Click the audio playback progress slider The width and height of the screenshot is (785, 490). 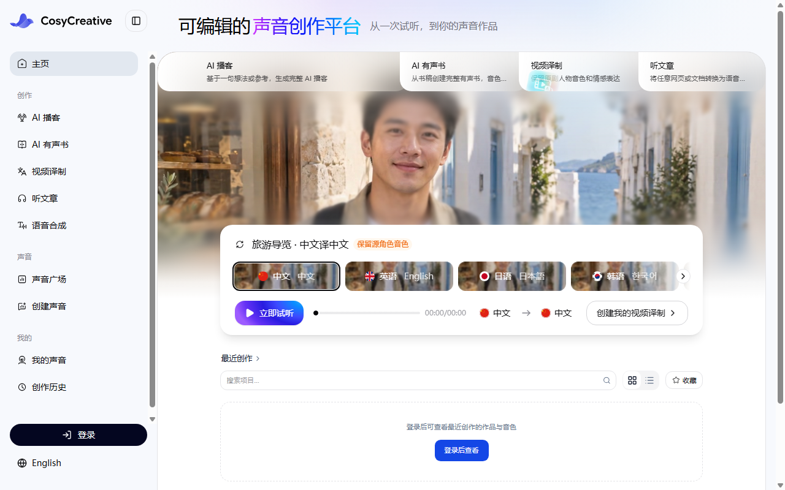coord(367,313)
